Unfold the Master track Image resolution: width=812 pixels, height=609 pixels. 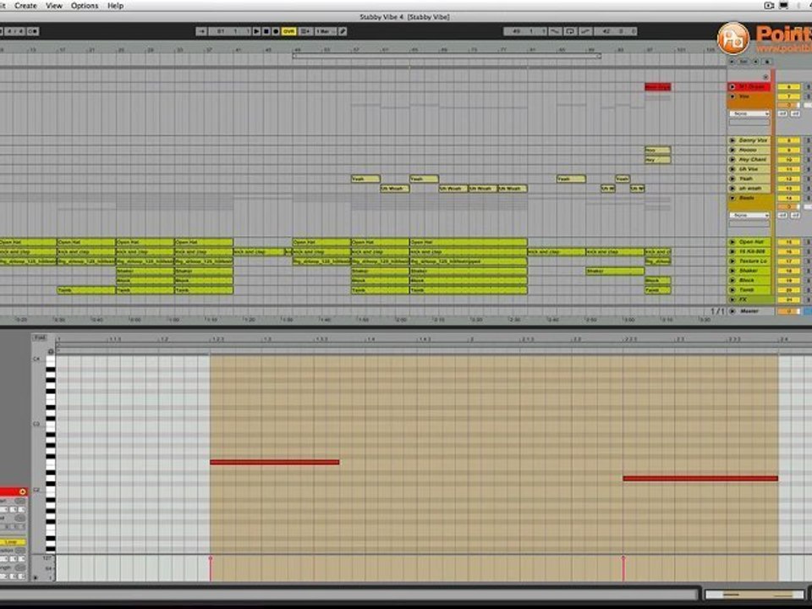(732, 311)
